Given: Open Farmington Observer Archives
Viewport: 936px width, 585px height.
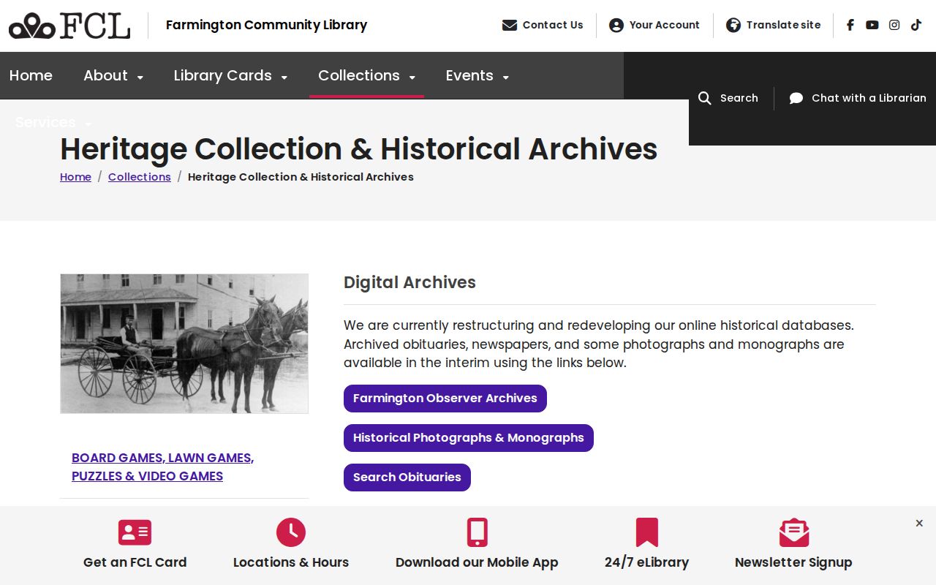Looking at the screenshot, I should click(x=445, y=399).
